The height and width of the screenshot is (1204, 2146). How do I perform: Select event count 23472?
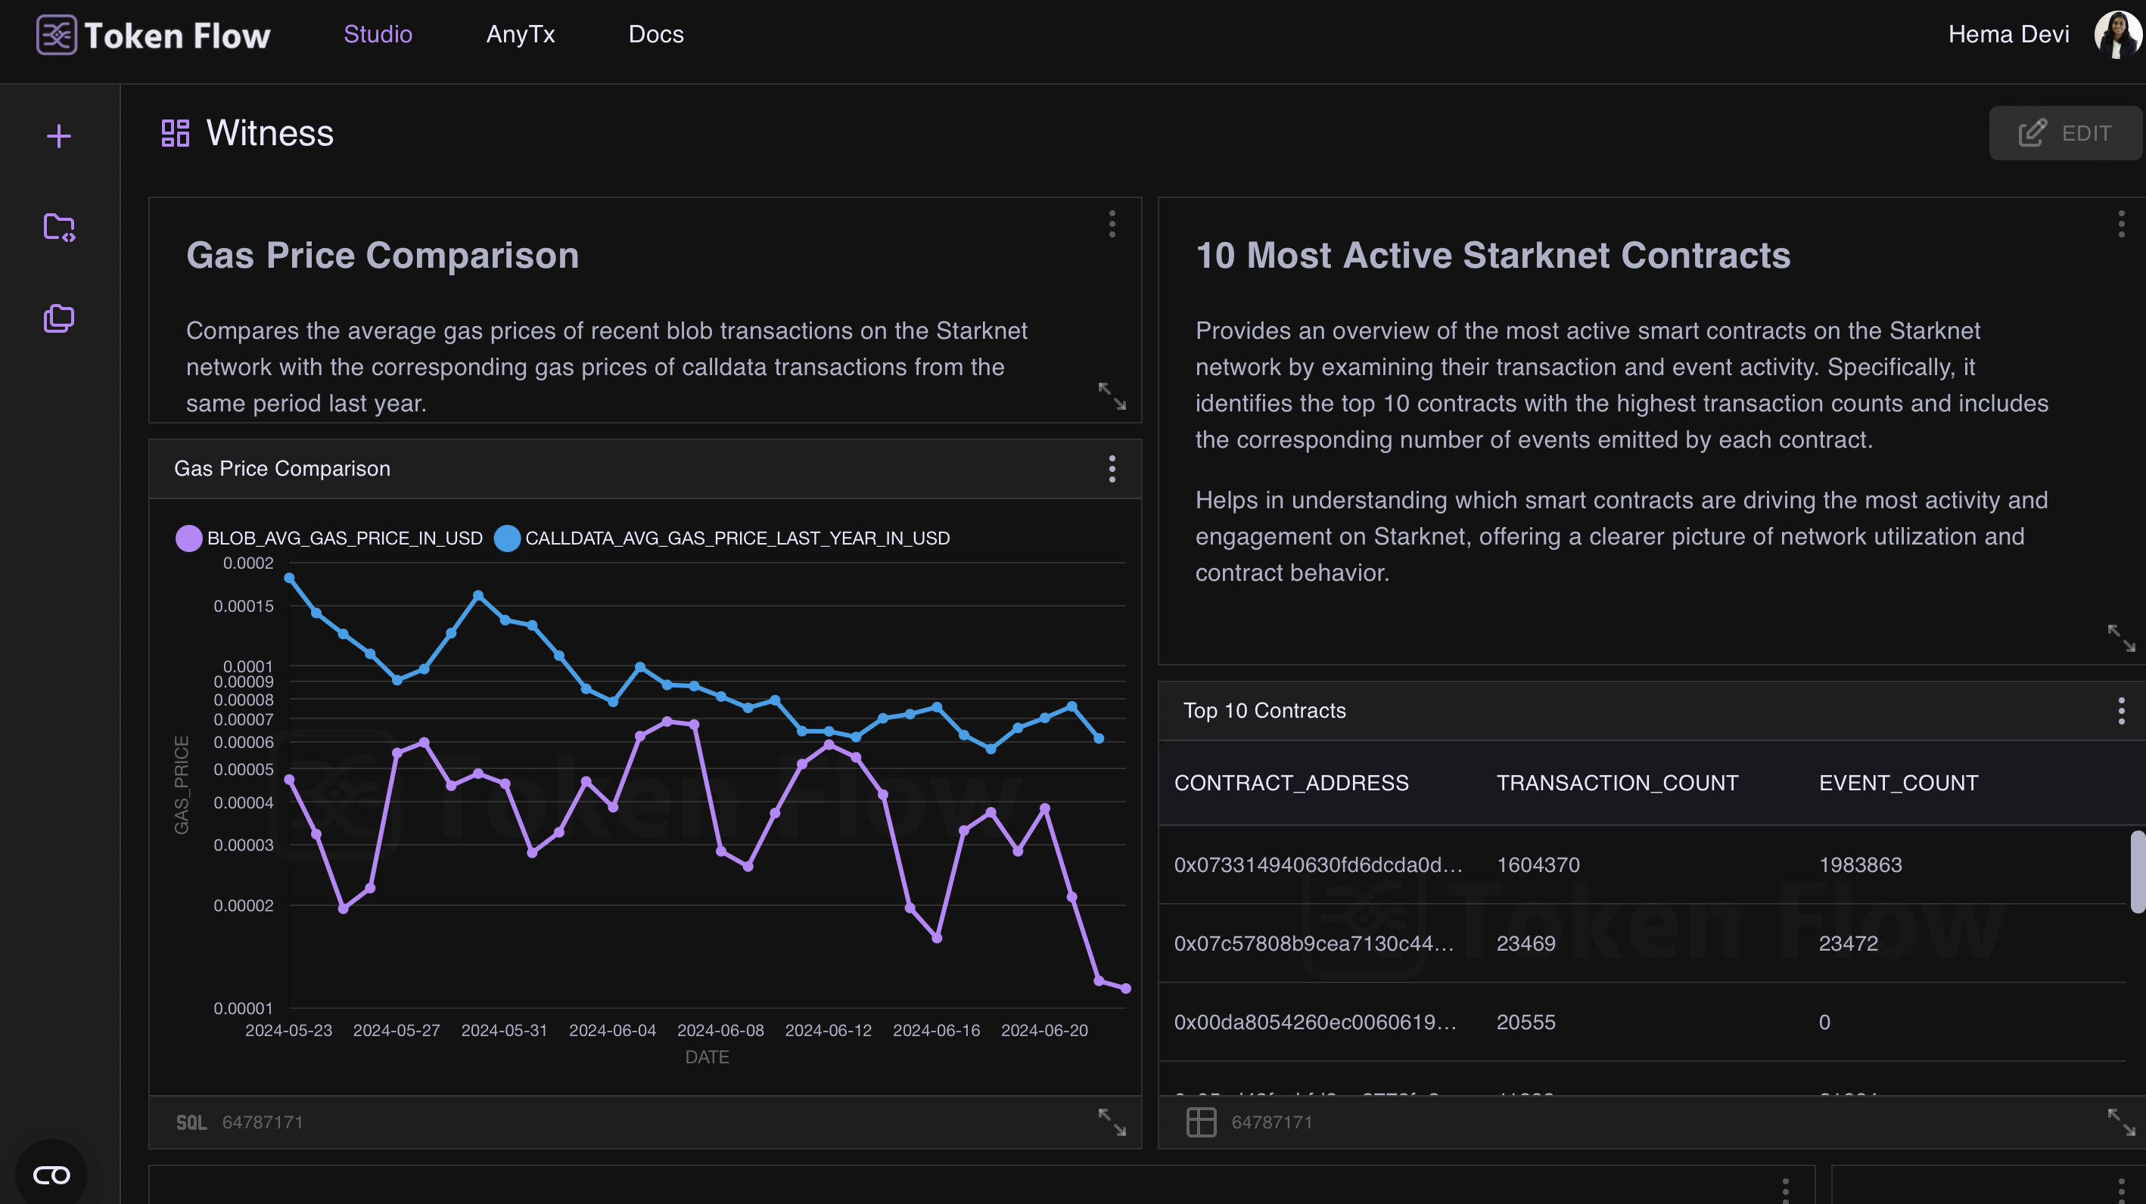(x=1848, y=943)
